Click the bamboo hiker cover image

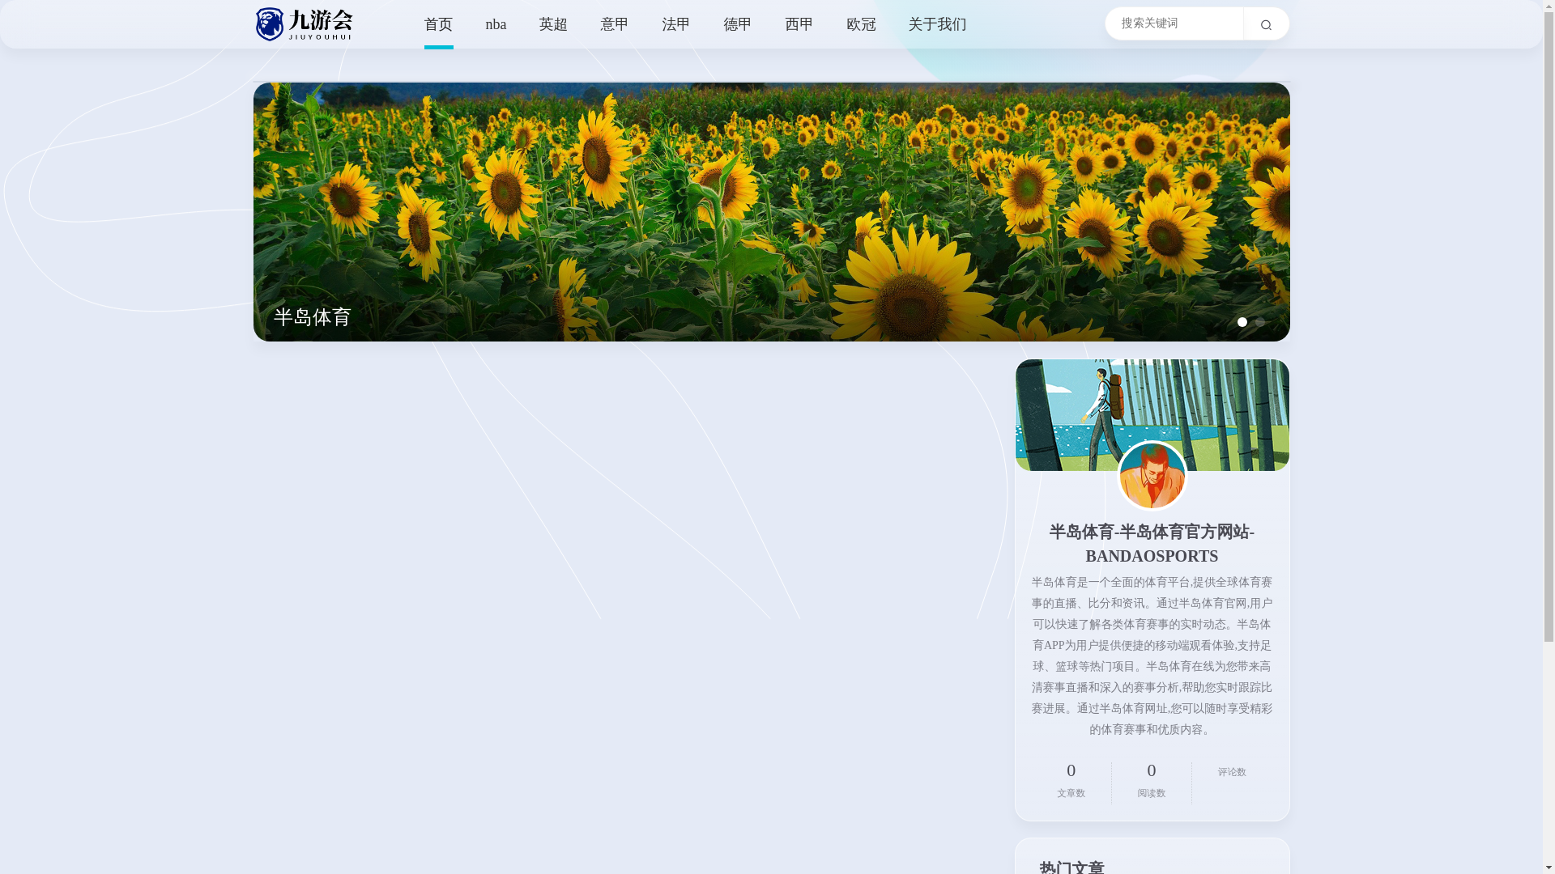pyautogui.click(x=1152, y=415)
